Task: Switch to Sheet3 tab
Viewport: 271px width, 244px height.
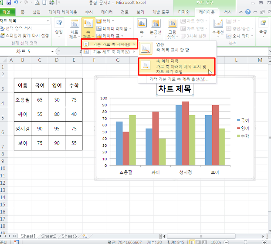Action: (x=69, y=236)
